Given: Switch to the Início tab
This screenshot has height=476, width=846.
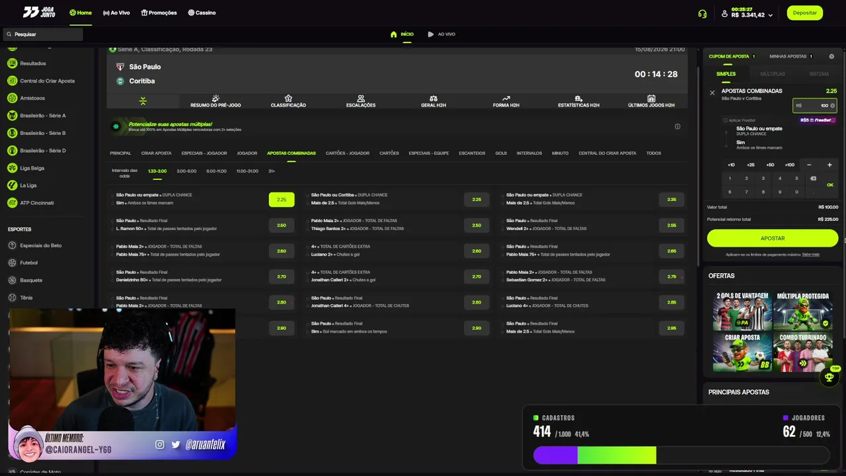Looking at the screenshot, I should [x=402, y=34].
